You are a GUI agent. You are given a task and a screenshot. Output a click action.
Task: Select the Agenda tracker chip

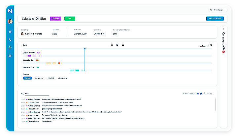pyautogui.click(x=27, y=78)
